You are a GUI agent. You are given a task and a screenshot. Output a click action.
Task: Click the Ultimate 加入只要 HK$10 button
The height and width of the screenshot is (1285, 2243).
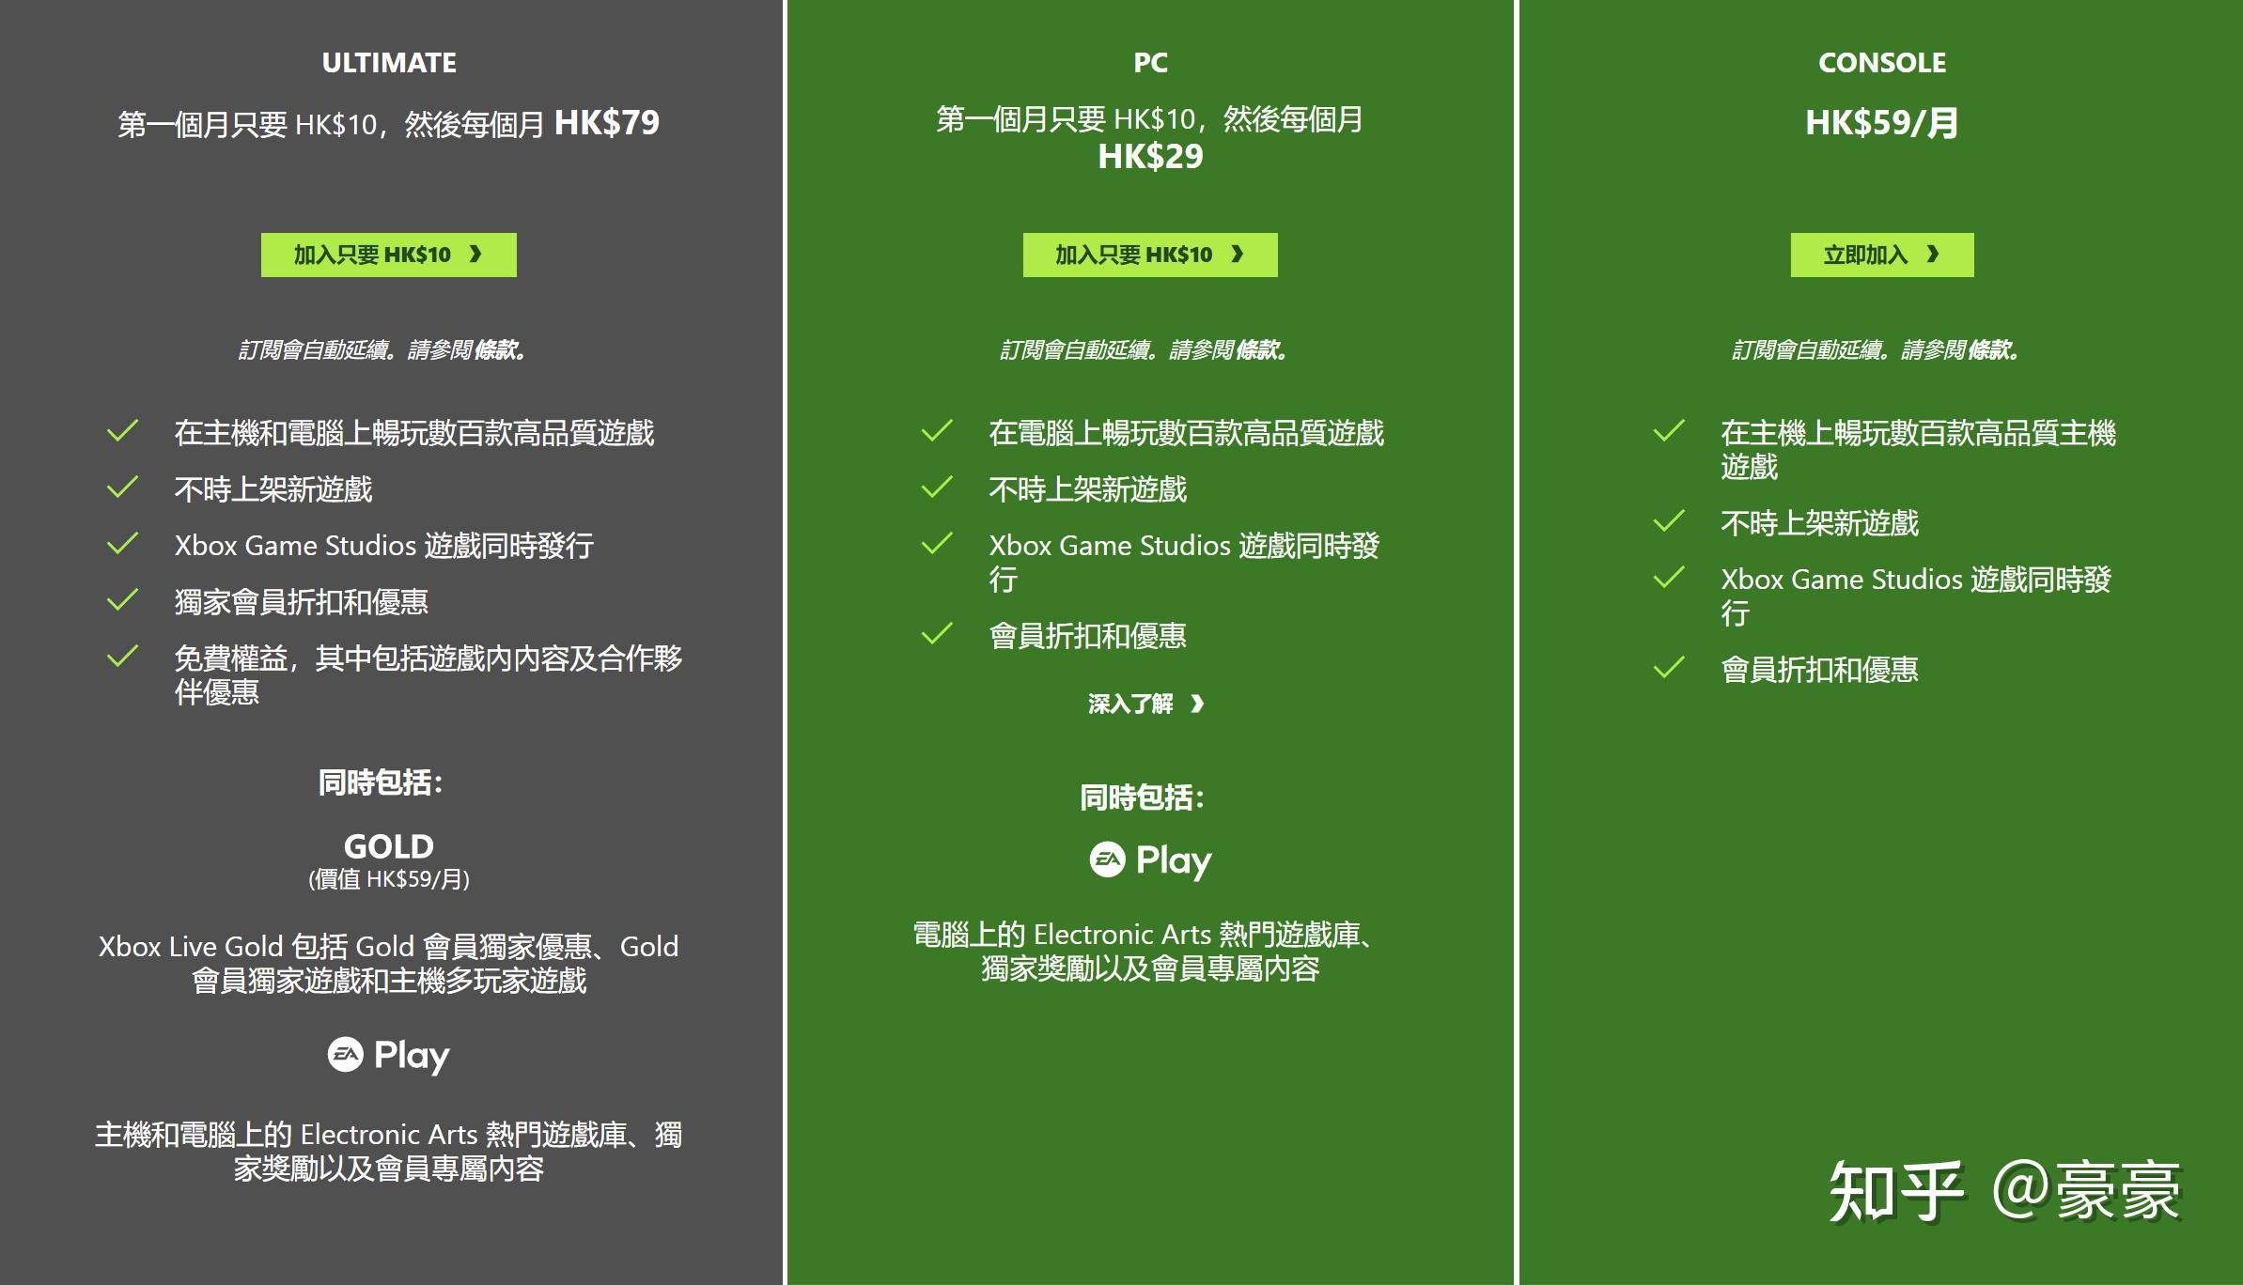click(388, 255)
